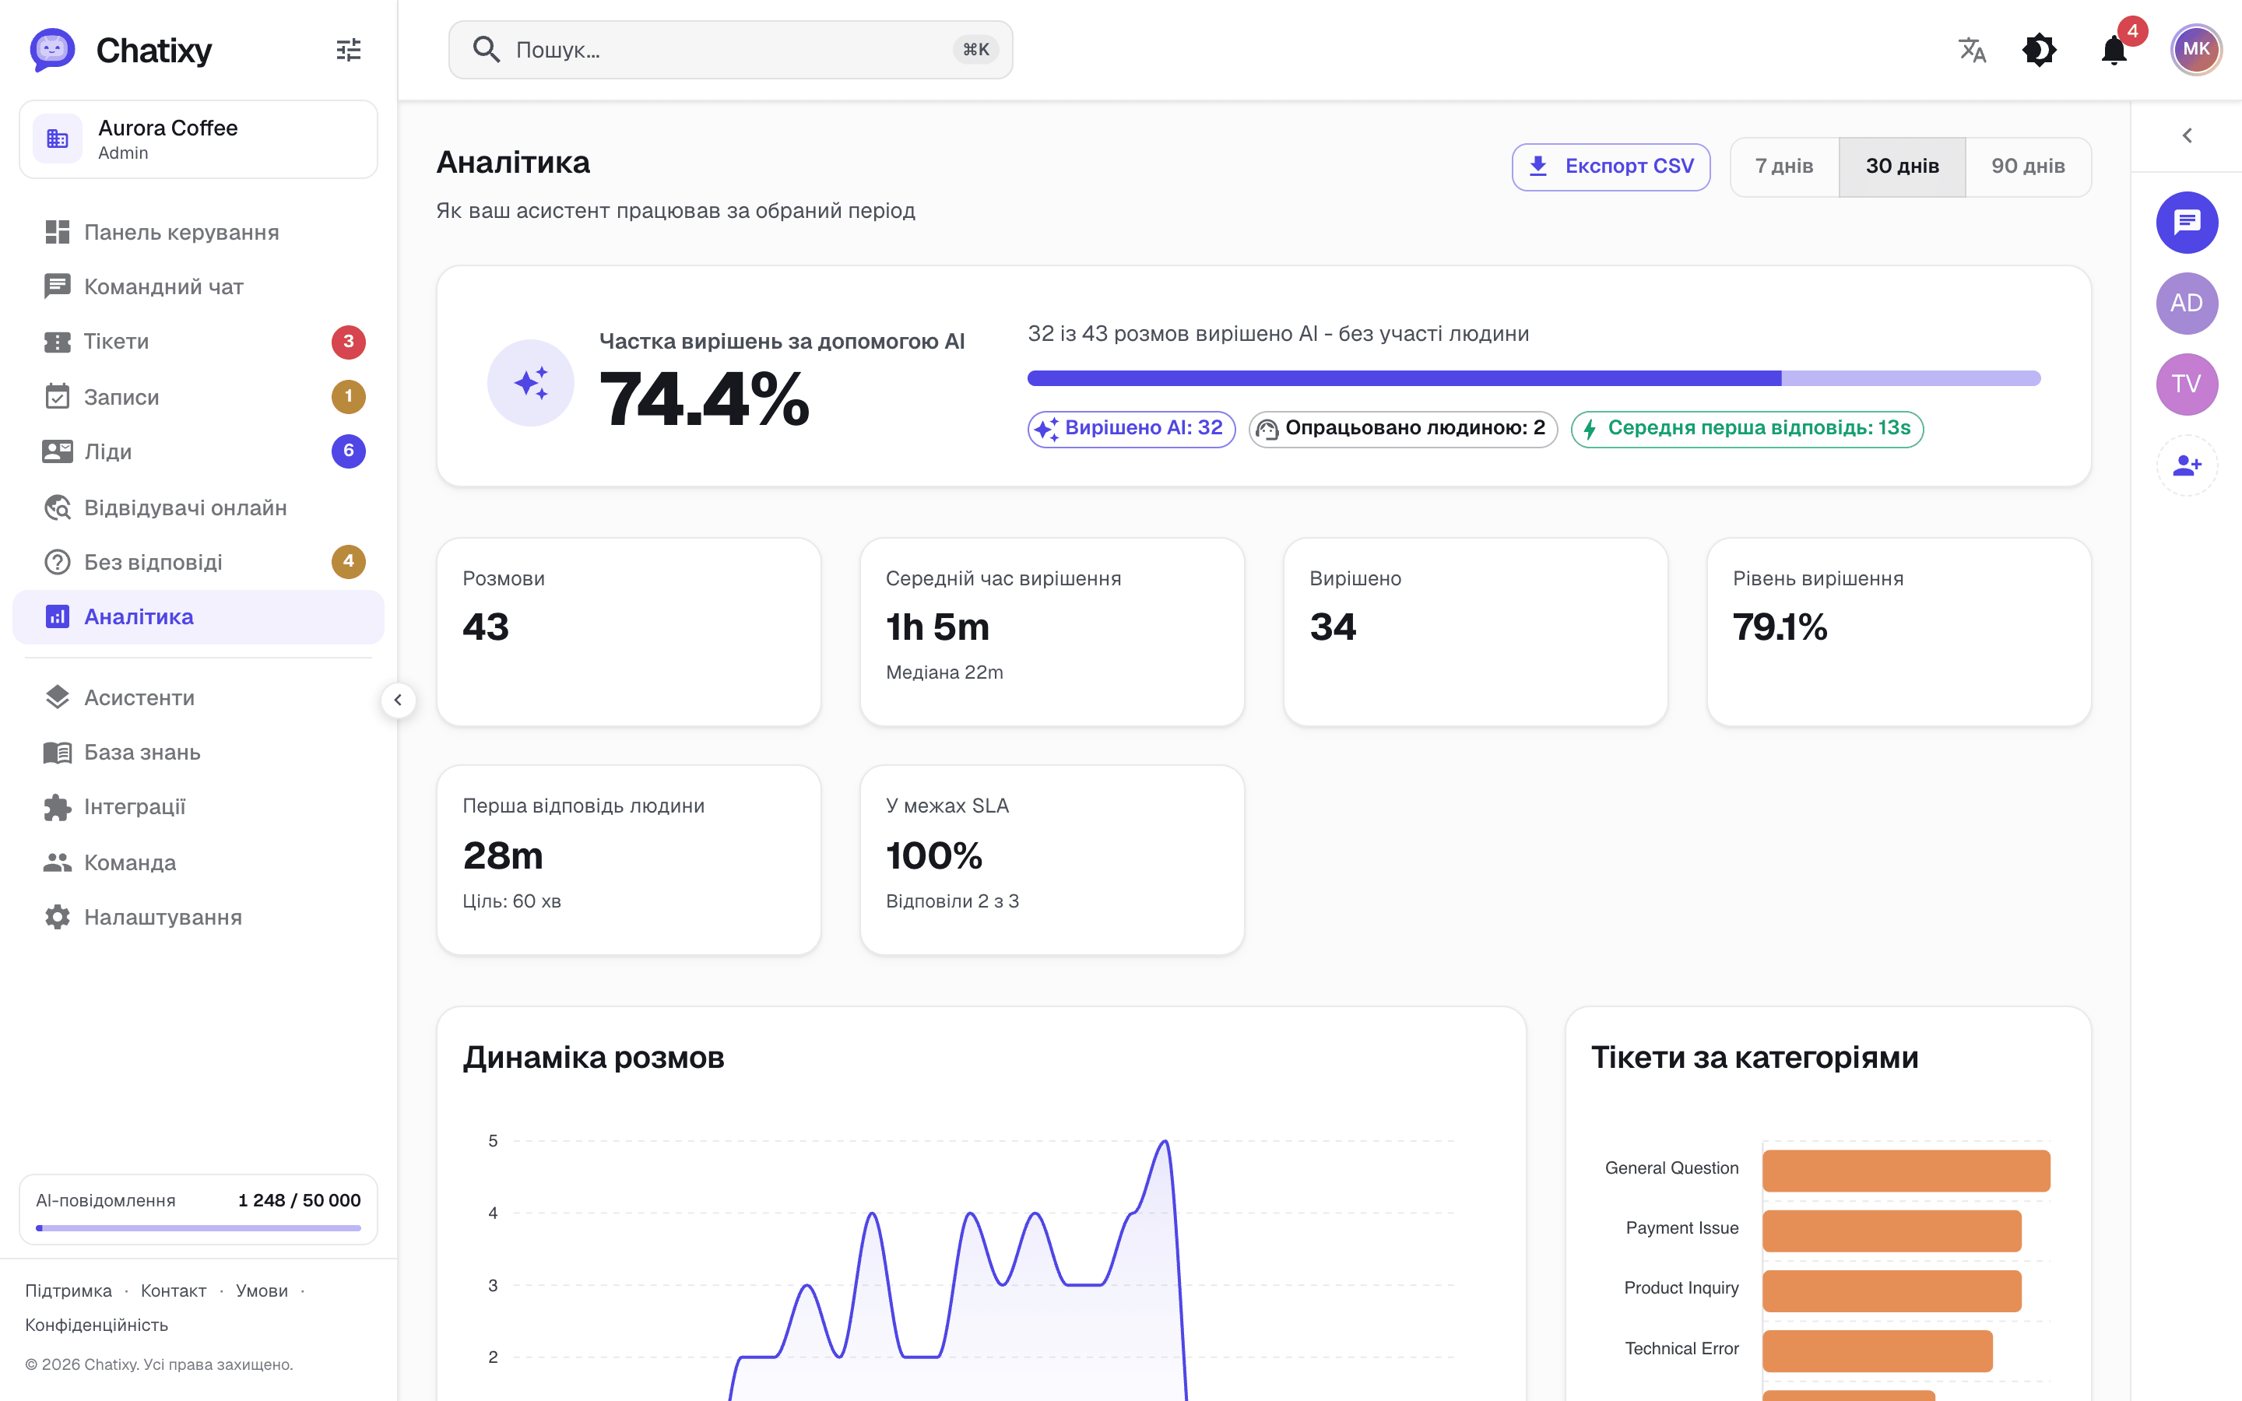Click the Aurora Coffee workspace building icon
The width and height of the screenshot is (2242, 1401).
point(58,139)
